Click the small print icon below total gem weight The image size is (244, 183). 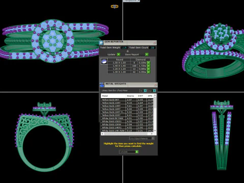pyautogui.click(x=128, y=51)
